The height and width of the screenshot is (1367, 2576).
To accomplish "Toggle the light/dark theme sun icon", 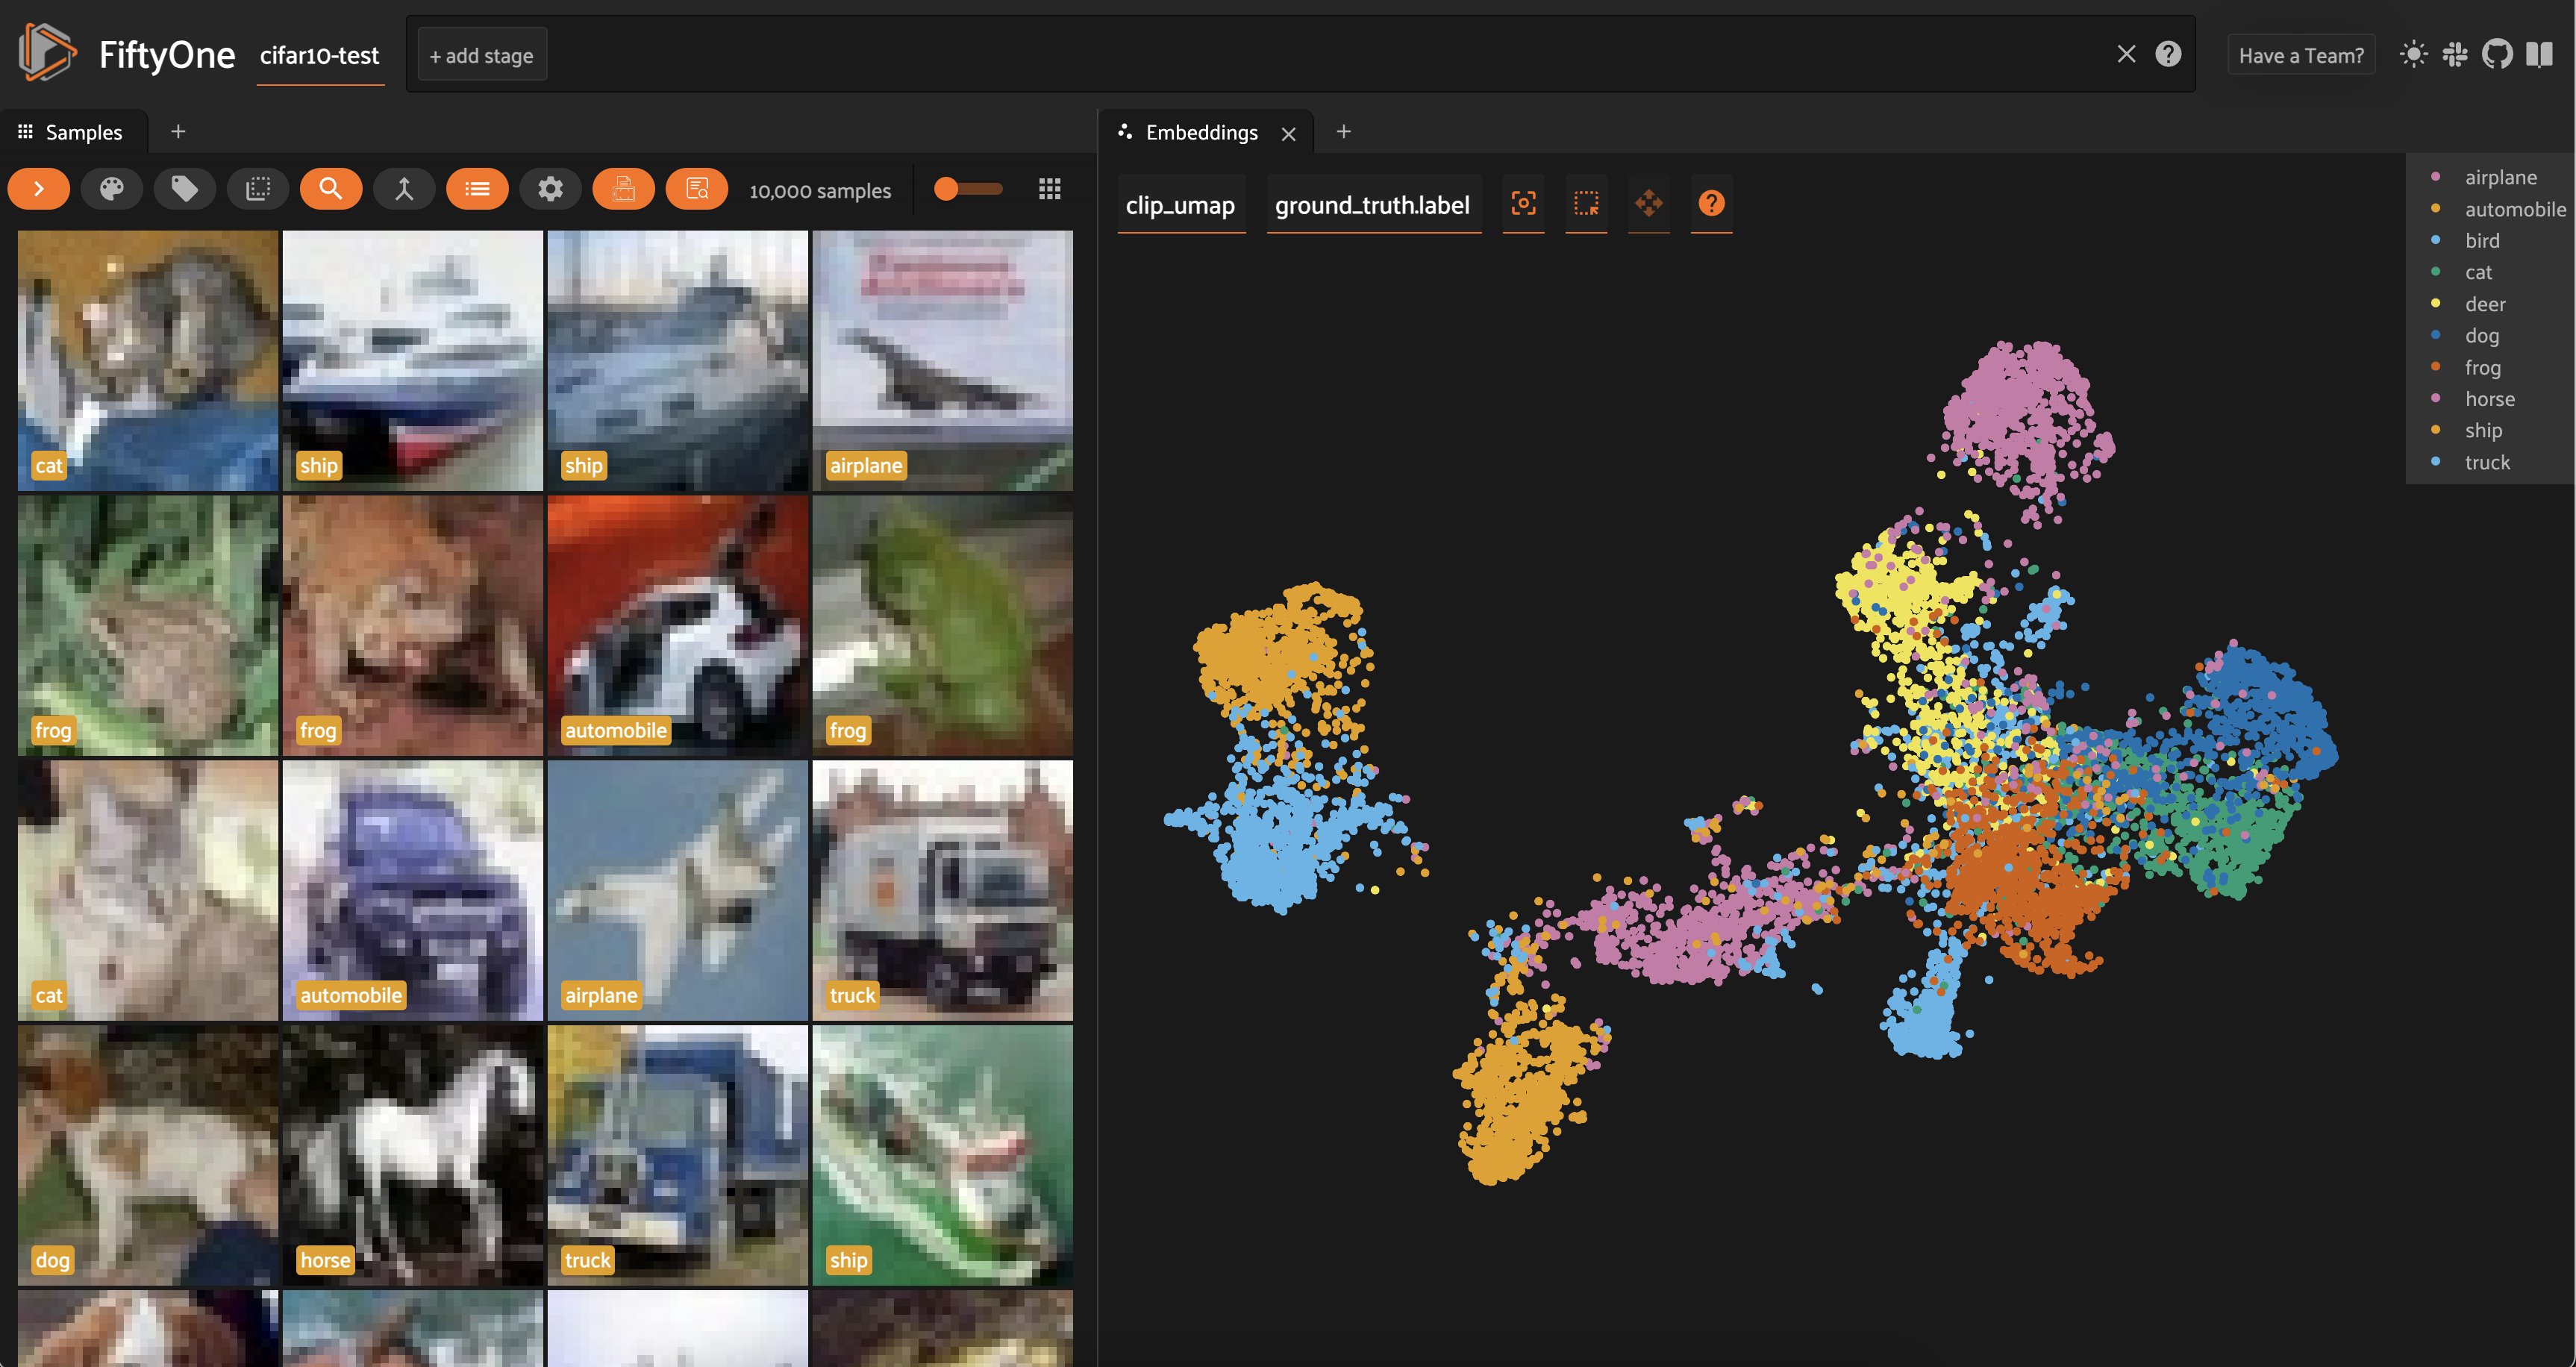I will click(2413, 55).
